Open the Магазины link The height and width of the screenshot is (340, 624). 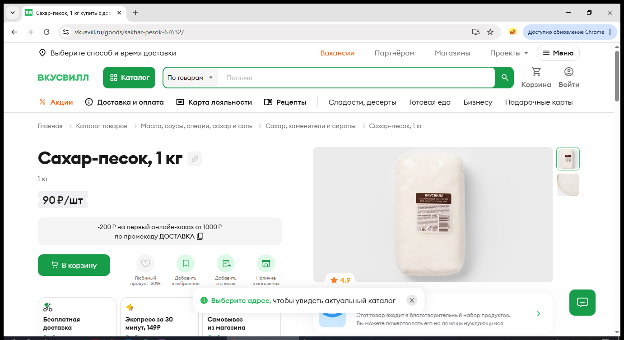452,53
